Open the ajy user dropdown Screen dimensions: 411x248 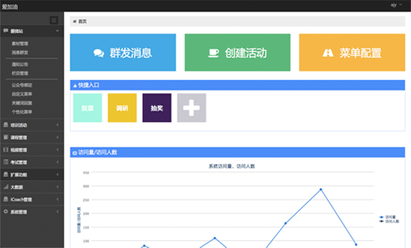click(397, 5)
